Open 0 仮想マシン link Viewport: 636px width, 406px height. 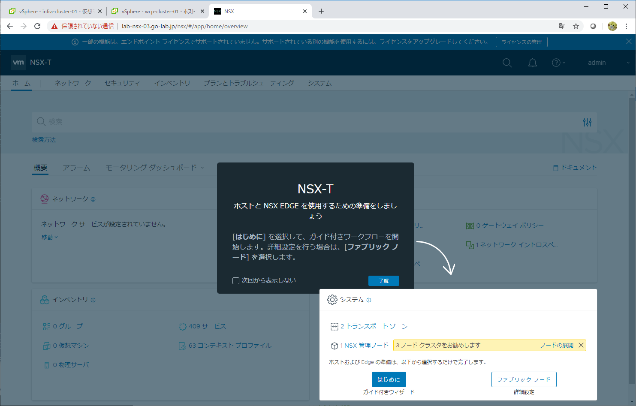click(x=71, y=346)
